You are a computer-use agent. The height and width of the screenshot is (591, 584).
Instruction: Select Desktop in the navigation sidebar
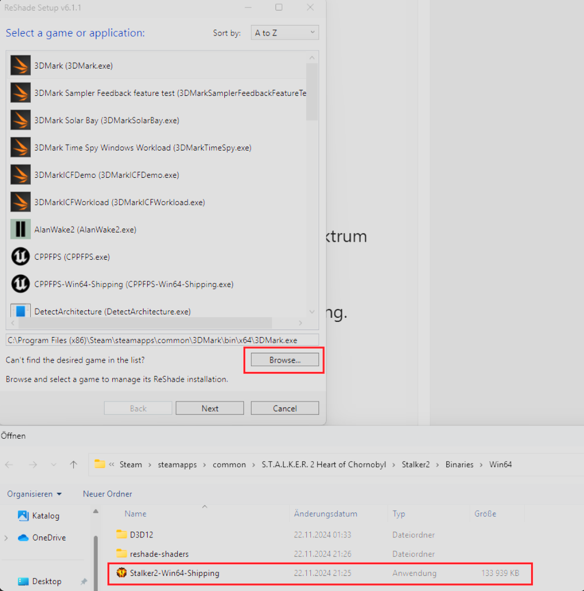[x=48, y=581]
